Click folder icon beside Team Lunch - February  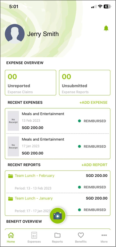click(x=11, y=176)
